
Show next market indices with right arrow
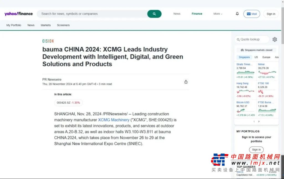[x=259, y=121]
